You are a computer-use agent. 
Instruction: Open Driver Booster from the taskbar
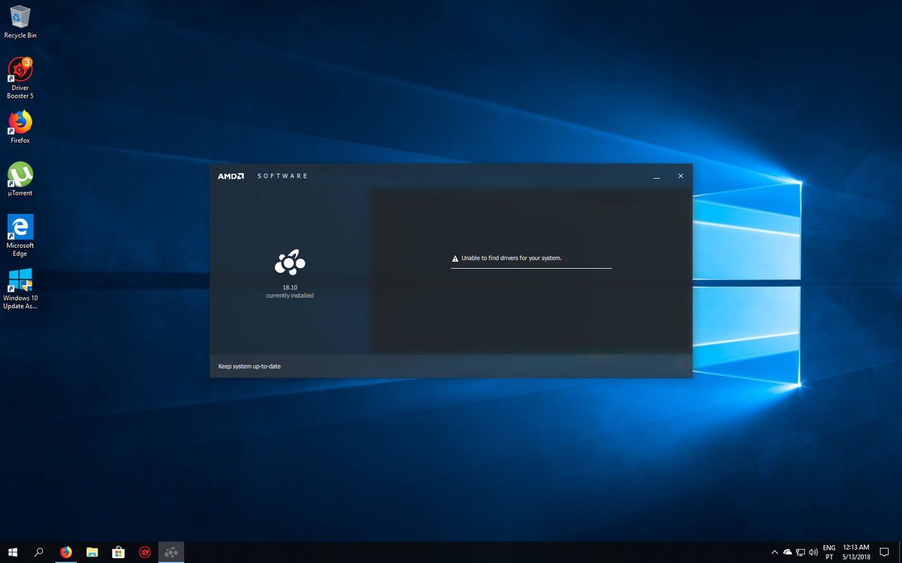pyautogui.click(x=144, y=552)
